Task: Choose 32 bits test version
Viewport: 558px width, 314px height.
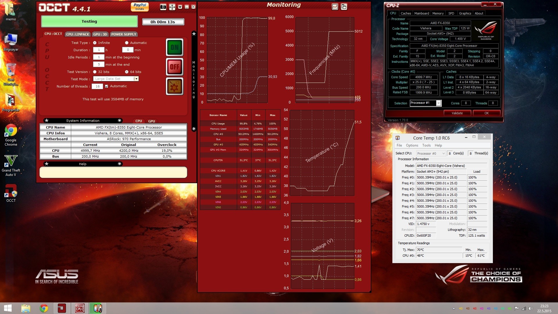Action: (x=95, y=72)
